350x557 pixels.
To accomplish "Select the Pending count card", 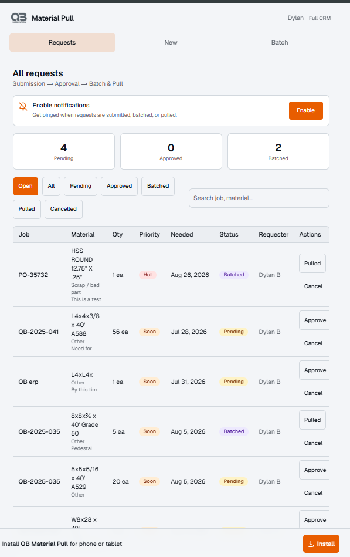I will [x=64, y=151].
